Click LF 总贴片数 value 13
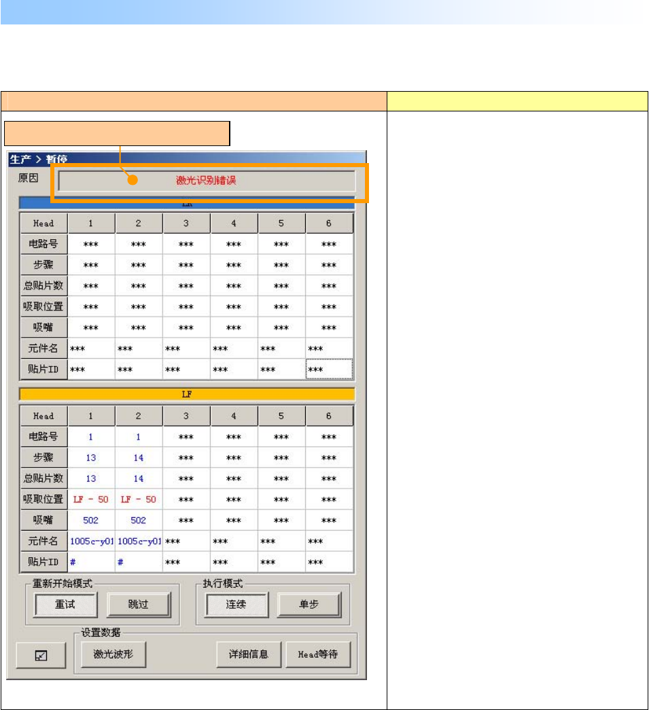This screenshot has height=710, width=649. coord(91,478)
